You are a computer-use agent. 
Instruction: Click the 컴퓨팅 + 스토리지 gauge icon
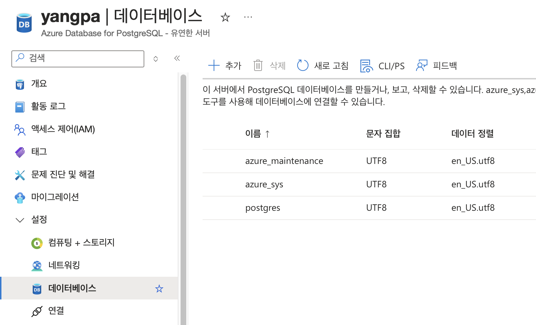tap(37, 243)
